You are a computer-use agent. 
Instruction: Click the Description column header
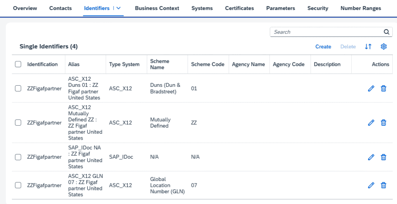[327, 64]
